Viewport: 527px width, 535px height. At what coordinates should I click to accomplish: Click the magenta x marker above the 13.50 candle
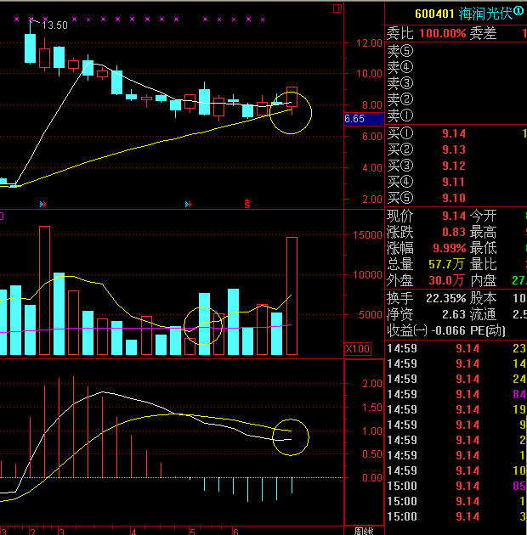pos(31,19)
